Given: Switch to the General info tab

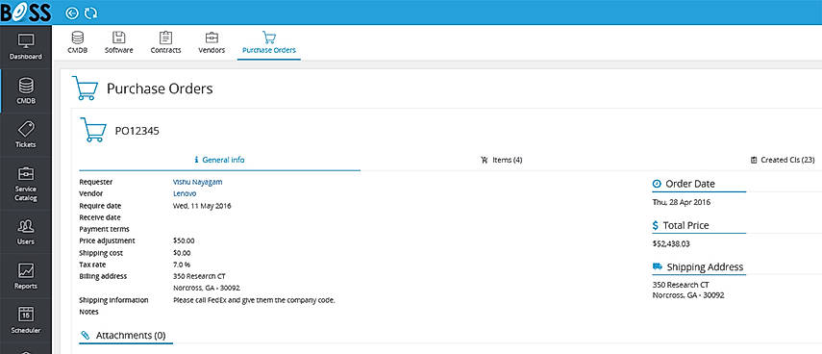Looking at the screenshot, I should click(x=219, y=160).
